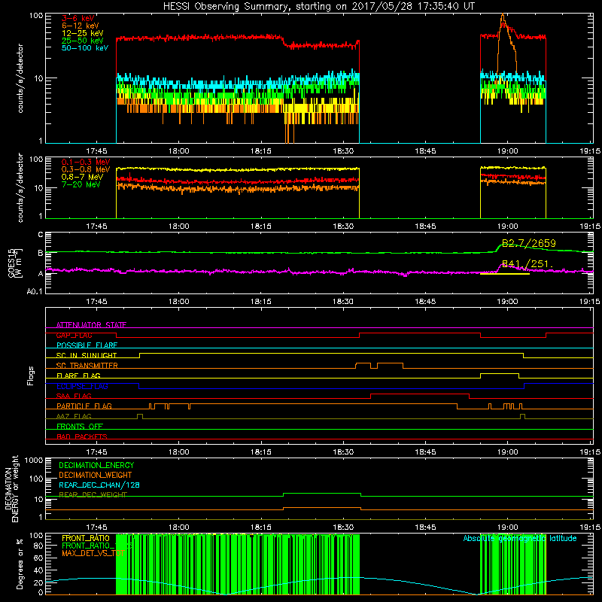This screenshot has height=602, width=602.
Task: Click the yellow 'FRONT_RATIO' legend label
Action: (86, 538)
